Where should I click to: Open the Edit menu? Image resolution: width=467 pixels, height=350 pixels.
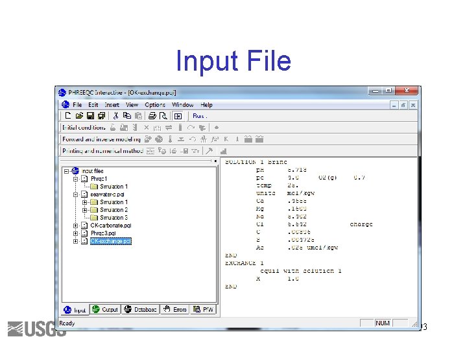pos(93,105)
